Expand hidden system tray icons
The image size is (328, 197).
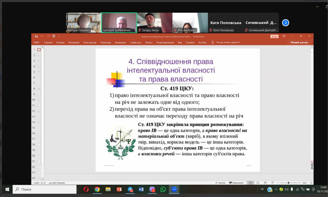(276, 189)
